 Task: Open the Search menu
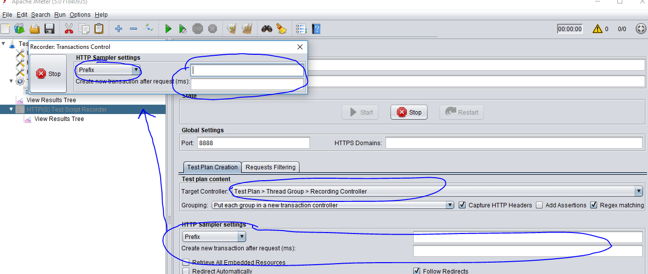click(41, 15)
